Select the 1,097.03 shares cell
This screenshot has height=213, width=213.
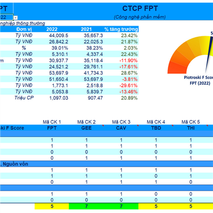[x=59, y=98]
